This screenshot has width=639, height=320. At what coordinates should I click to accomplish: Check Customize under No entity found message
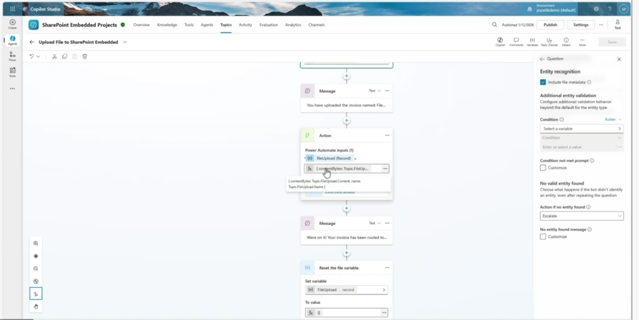click(543, 236)
